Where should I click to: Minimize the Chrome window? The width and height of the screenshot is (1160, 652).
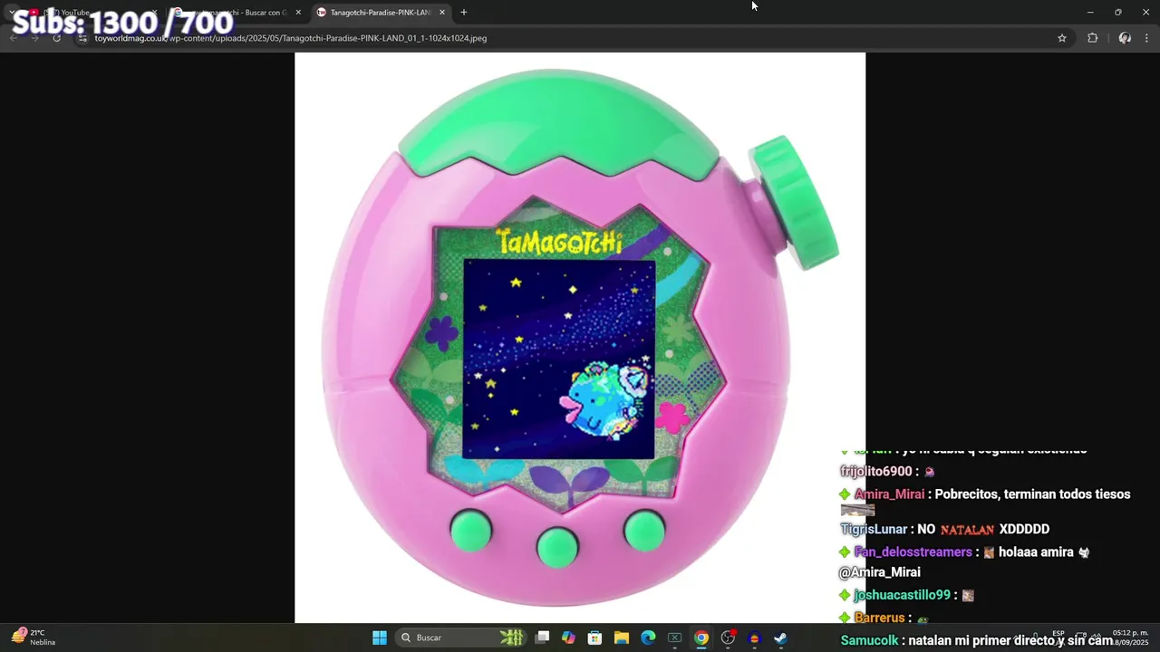tap(1090, 13)
